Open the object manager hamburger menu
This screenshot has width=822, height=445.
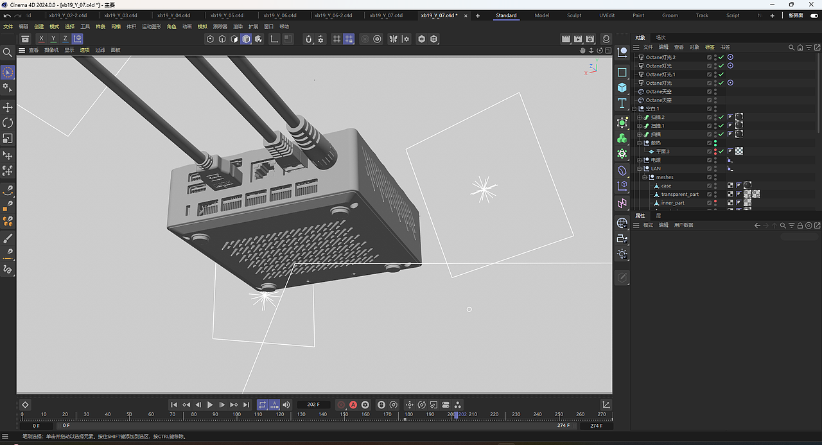click(x=636, y=48)
